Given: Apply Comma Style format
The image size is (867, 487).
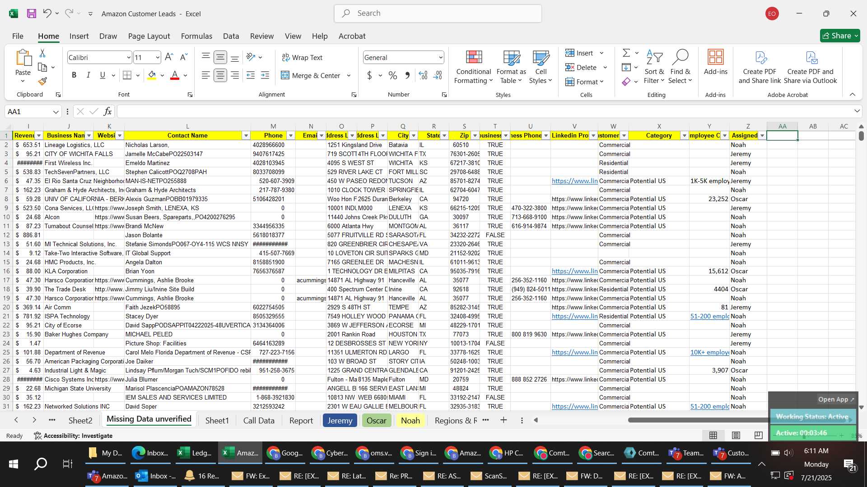Looking at the screenshot, I should [407, 75].
